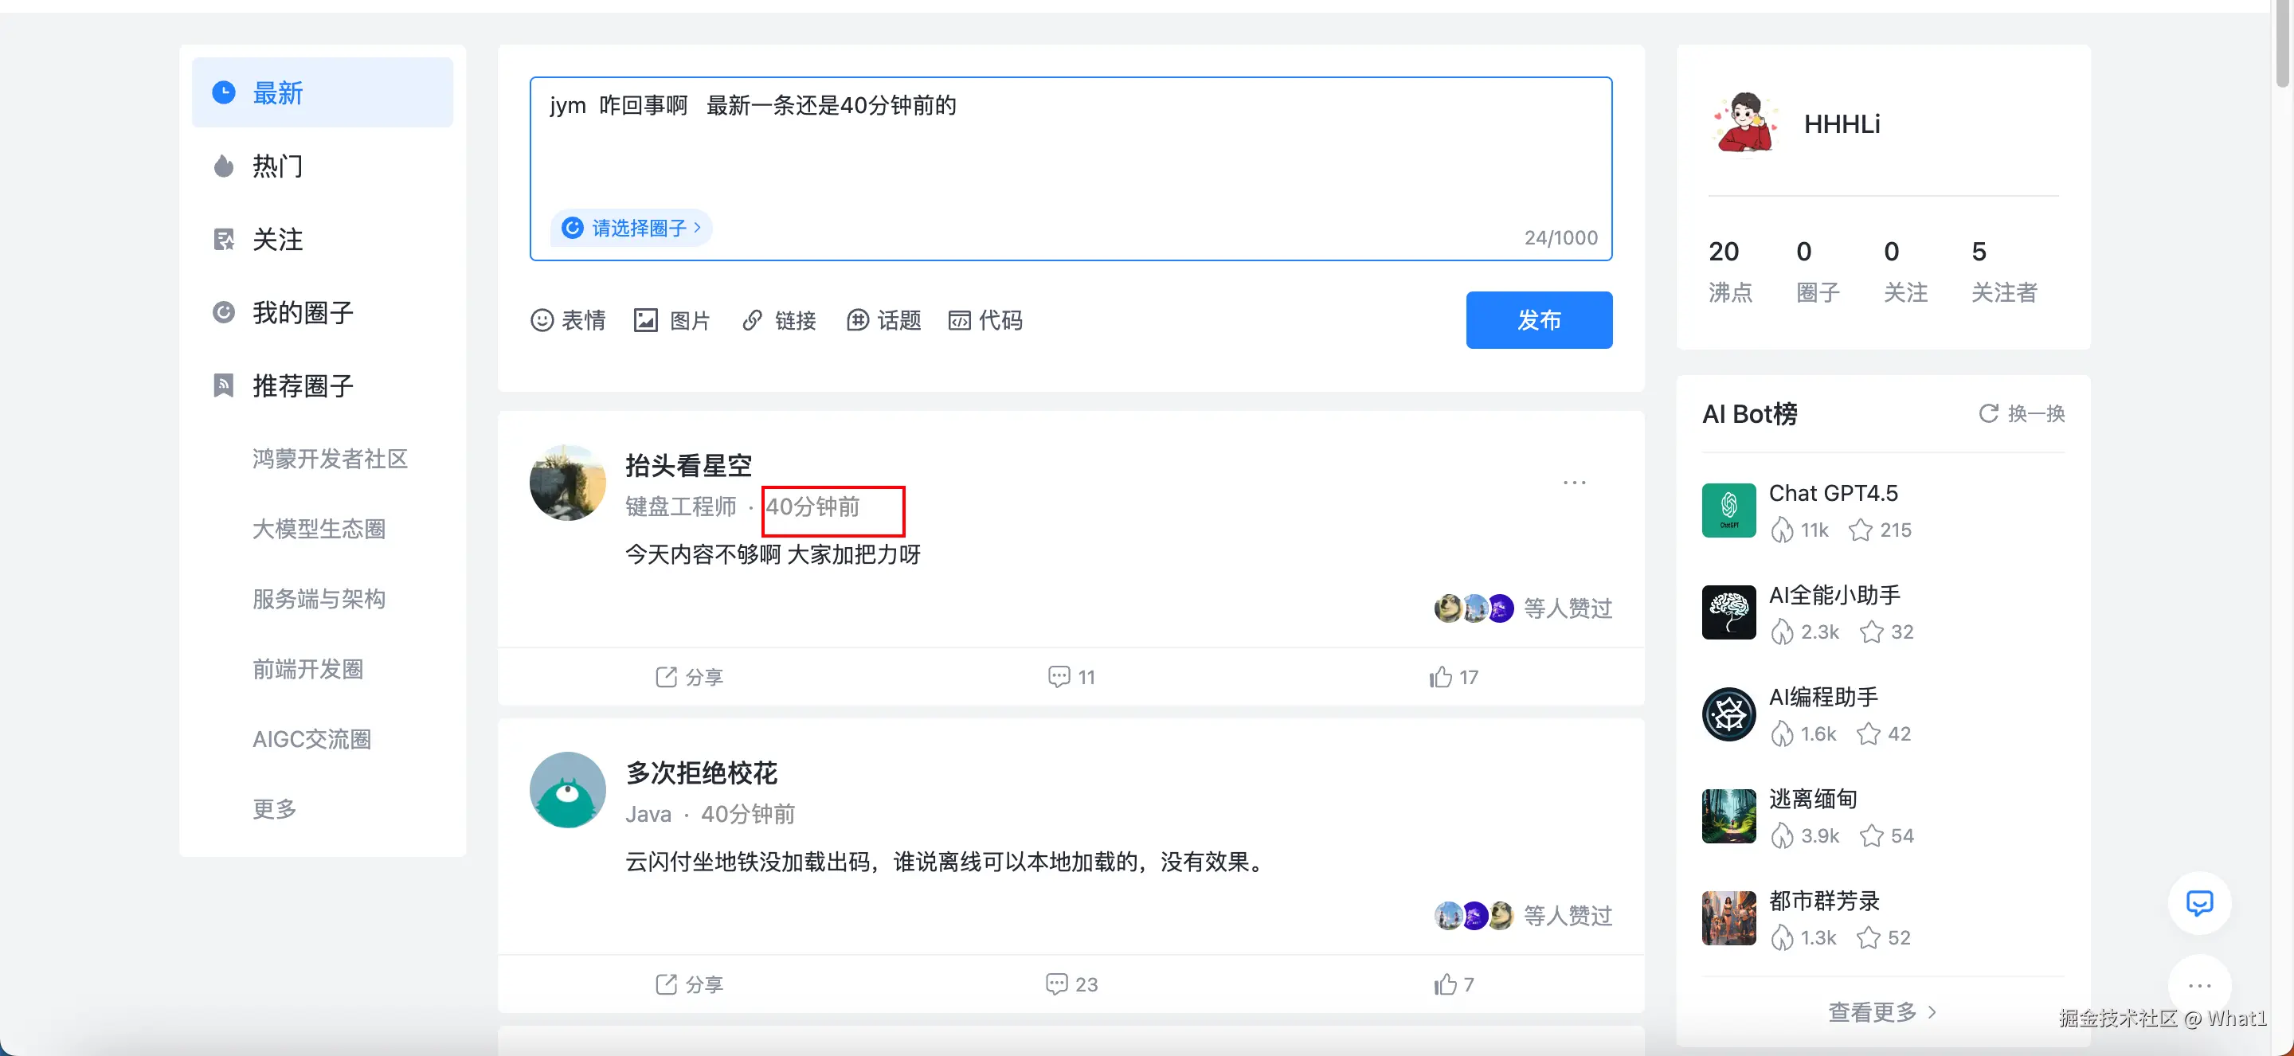Add a code block with the 代码 icon

(986, 320)
